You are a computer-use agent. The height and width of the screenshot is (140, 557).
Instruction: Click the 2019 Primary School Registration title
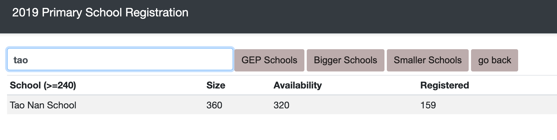point(100,13)
